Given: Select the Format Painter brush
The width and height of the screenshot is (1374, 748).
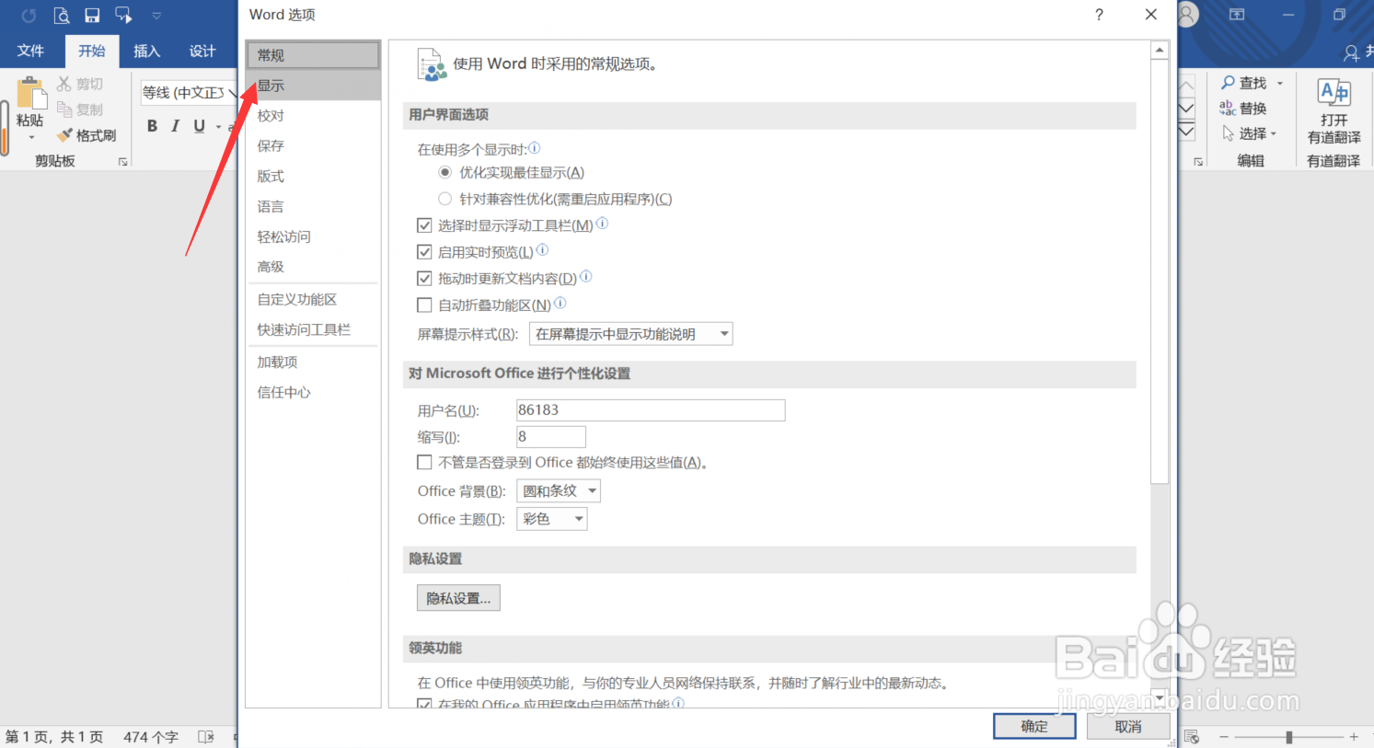Looking at the screenshot, I should tap(64, 135).
